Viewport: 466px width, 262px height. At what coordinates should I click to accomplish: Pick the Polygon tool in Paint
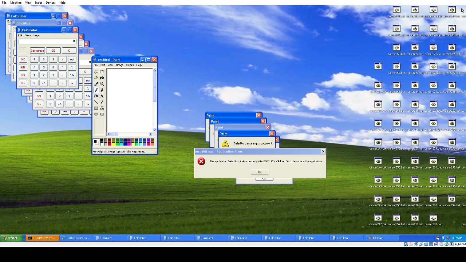(x=102, y=108)
